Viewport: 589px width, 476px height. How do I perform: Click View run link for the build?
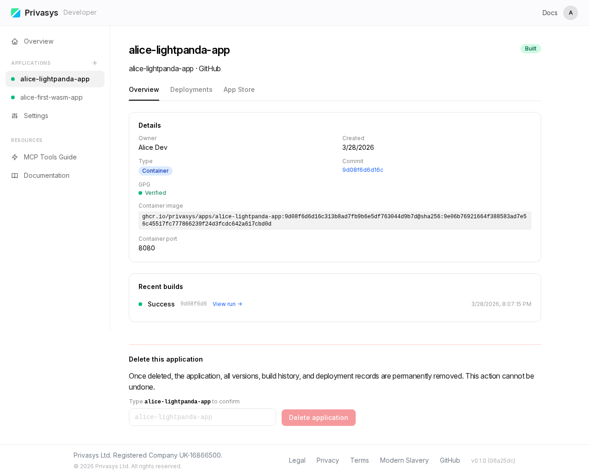227,304
